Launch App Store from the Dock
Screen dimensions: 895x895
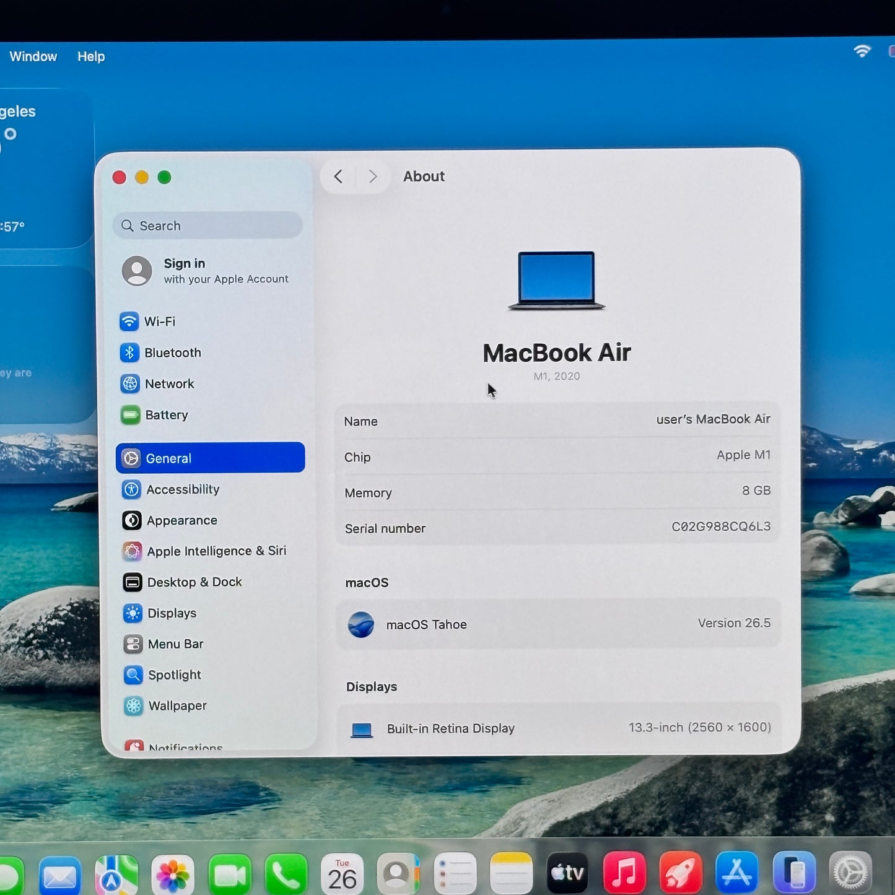(737, 872)
